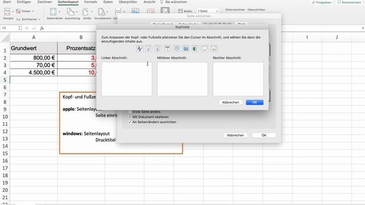Open the Kommentare button
This screenshot has height=205, width=365.
349,2
